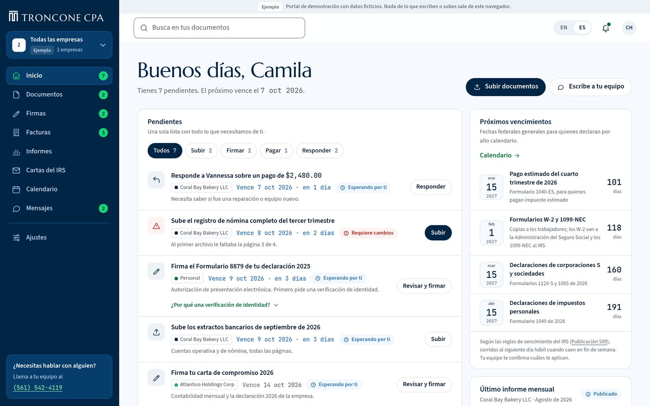650x406 pixels.
Task: Click the ene 15 2027 date tile
Action: click(x=492, y=187)
